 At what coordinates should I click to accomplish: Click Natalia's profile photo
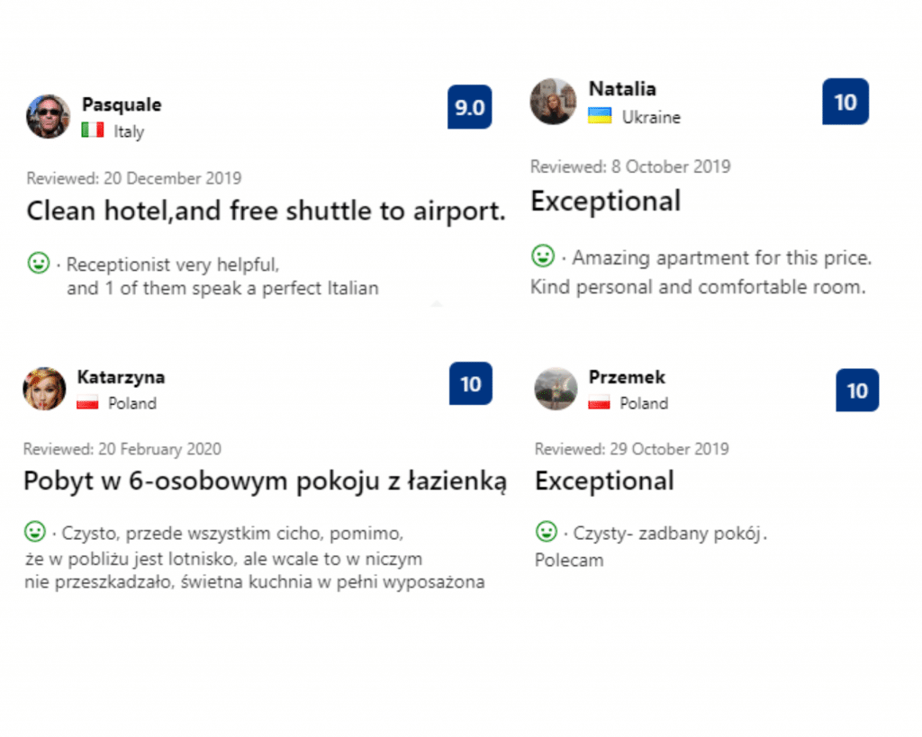pos(552,101)
